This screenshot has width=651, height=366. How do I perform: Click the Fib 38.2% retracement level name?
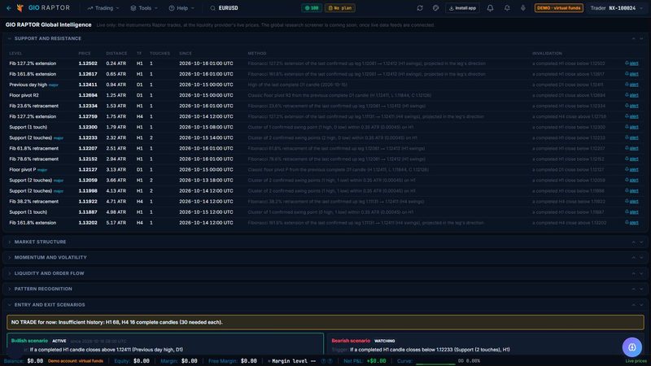33,201
